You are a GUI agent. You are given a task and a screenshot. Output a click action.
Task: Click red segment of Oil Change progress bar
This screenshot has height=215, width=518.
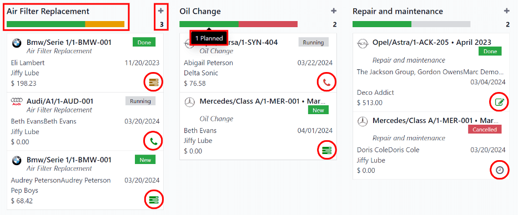tap(268, 24)
